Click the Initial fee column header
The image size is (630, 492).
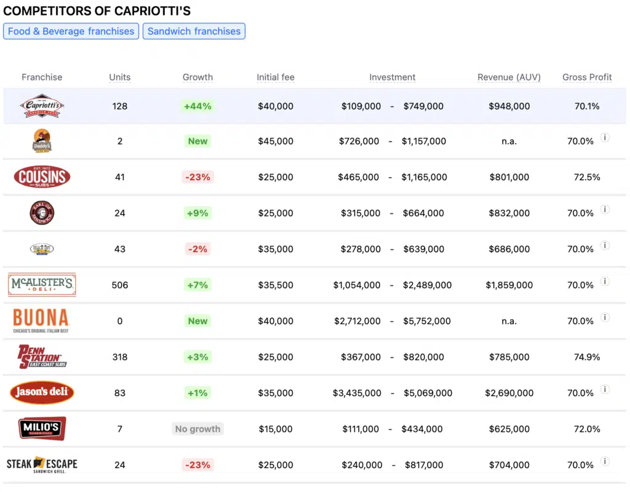(x=276, y=77)
